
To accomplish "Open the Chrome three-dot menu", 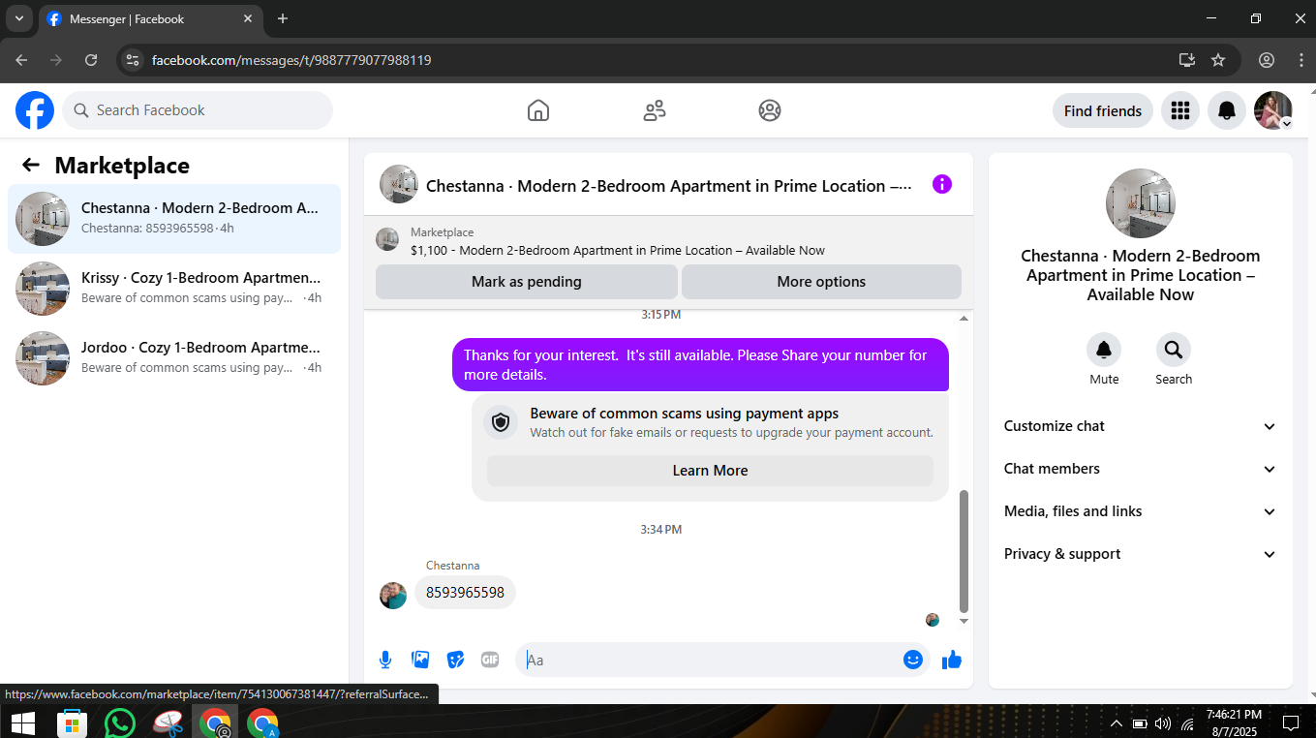I will coord(1301,60).
